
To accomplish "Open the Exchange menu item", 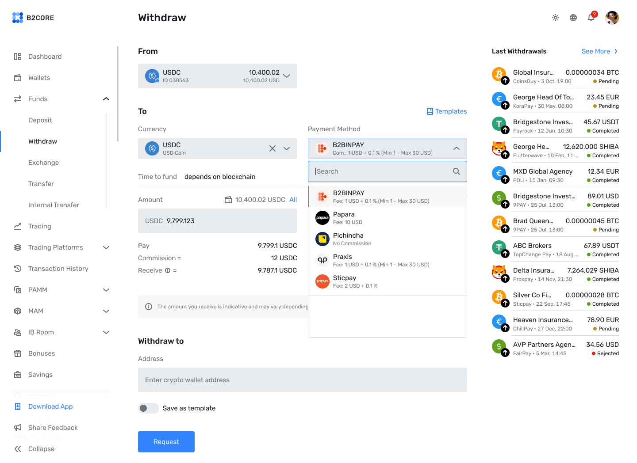I will tap(43, 163).
